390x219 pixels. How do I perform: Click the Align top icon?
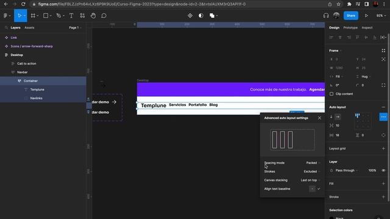(358, 37)
